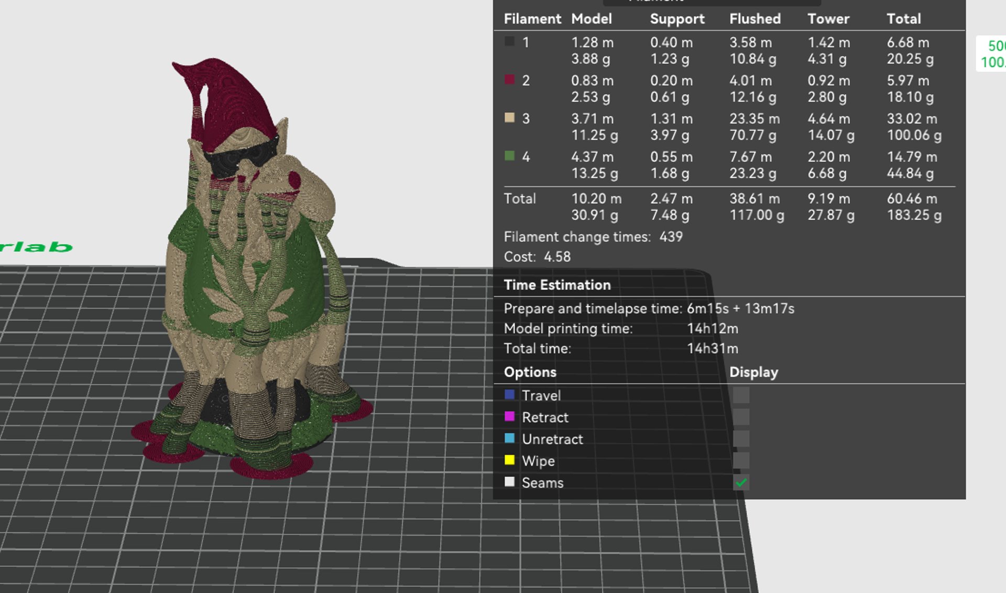Click the white Seams color icon
Viewport: 1006px width, 593px height.
(509, 482)
